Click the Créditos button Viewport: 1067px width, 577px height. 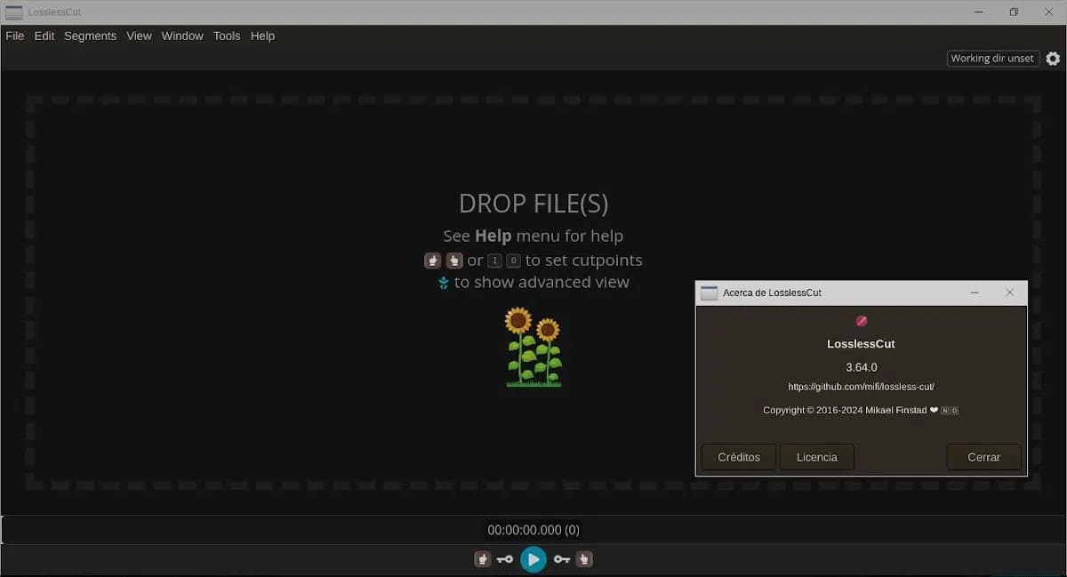click(738, 457)
